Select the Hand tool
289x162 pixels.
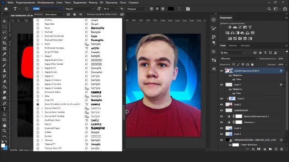click(x=4, y=125)
